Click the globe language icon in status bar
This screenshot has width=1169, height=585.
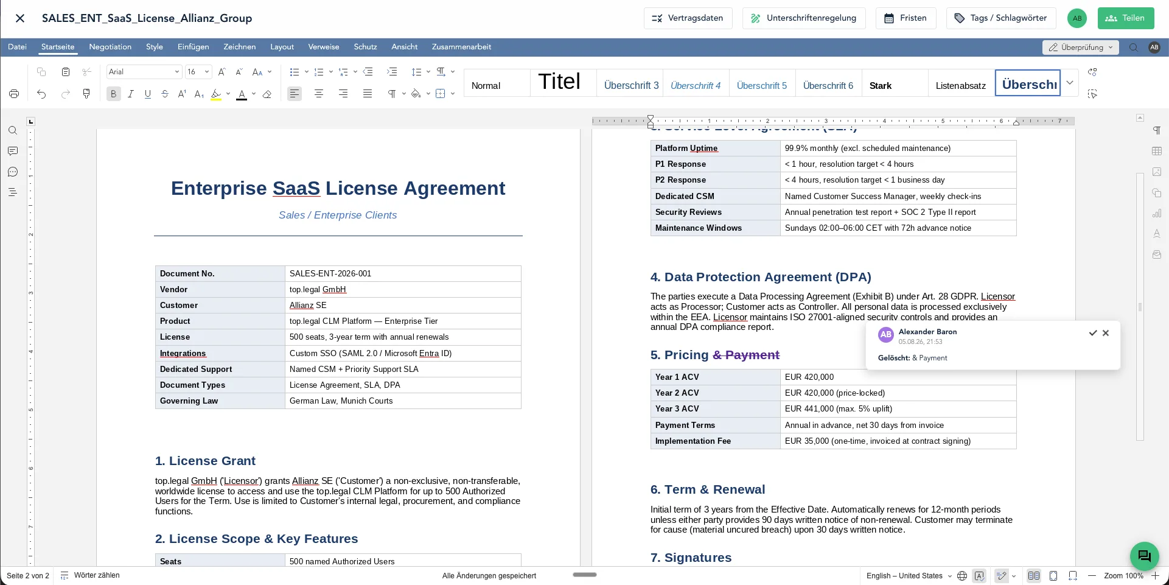point(962,576)
